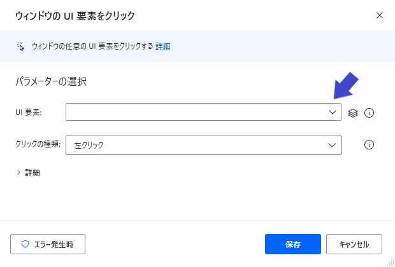
Task: Click the キャンセル button
Action: 354,244
